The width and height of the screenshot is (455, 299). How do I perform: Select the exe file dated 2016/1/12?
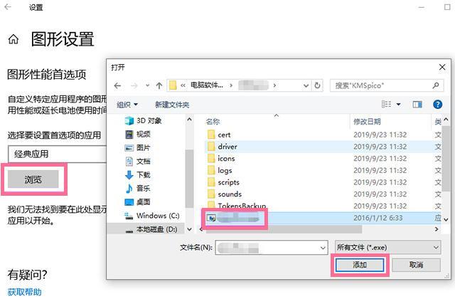(321, 218)
